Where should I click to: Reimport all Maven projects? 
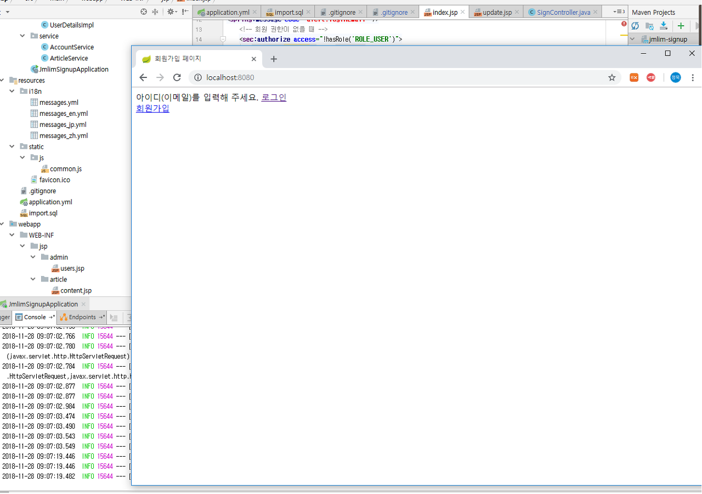635,26
